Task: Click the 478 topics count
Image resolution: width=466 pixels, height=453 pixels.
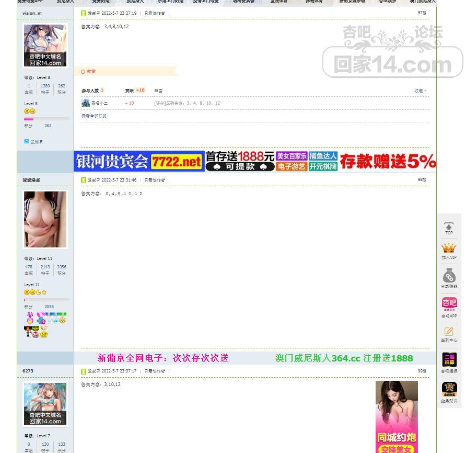Action: click(x=29, y=267)
